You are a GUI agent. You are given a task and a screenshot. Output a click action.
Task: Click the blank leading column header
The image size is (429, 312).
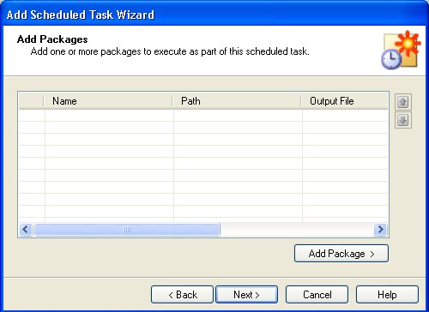click(x=32, y=101)
